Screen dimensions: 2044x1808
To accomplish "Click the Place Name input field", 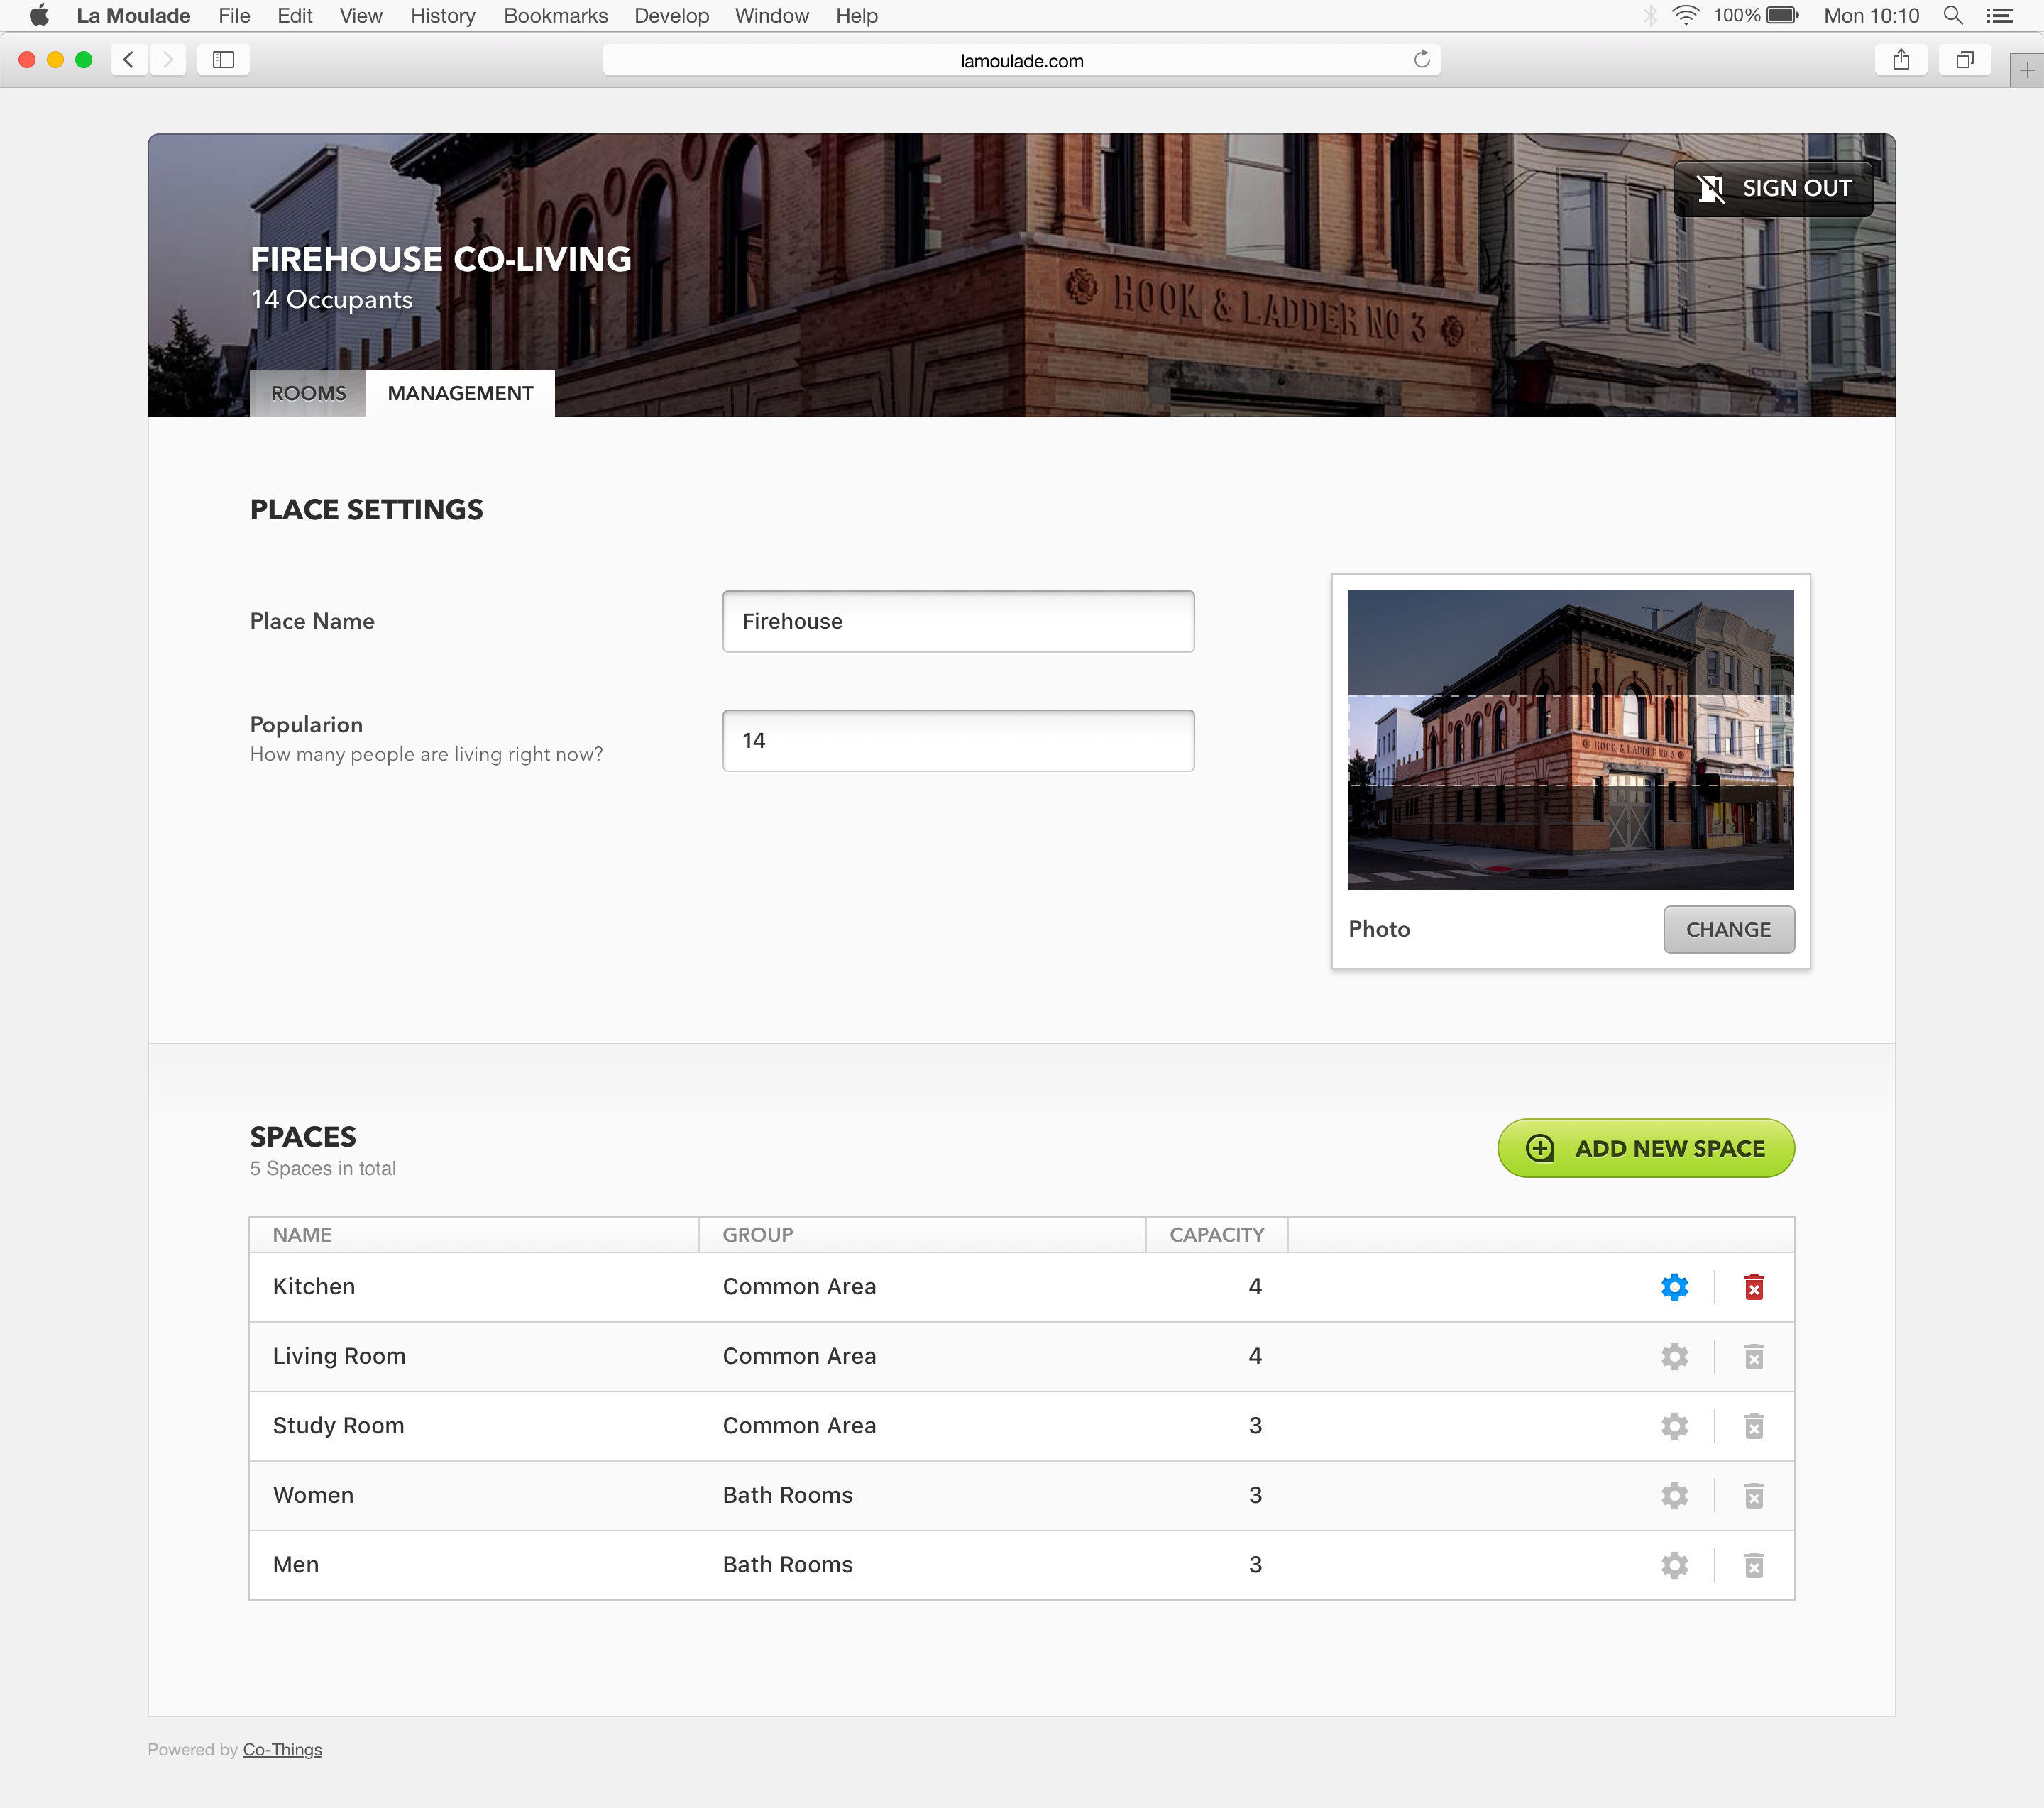I will point(957,621).
